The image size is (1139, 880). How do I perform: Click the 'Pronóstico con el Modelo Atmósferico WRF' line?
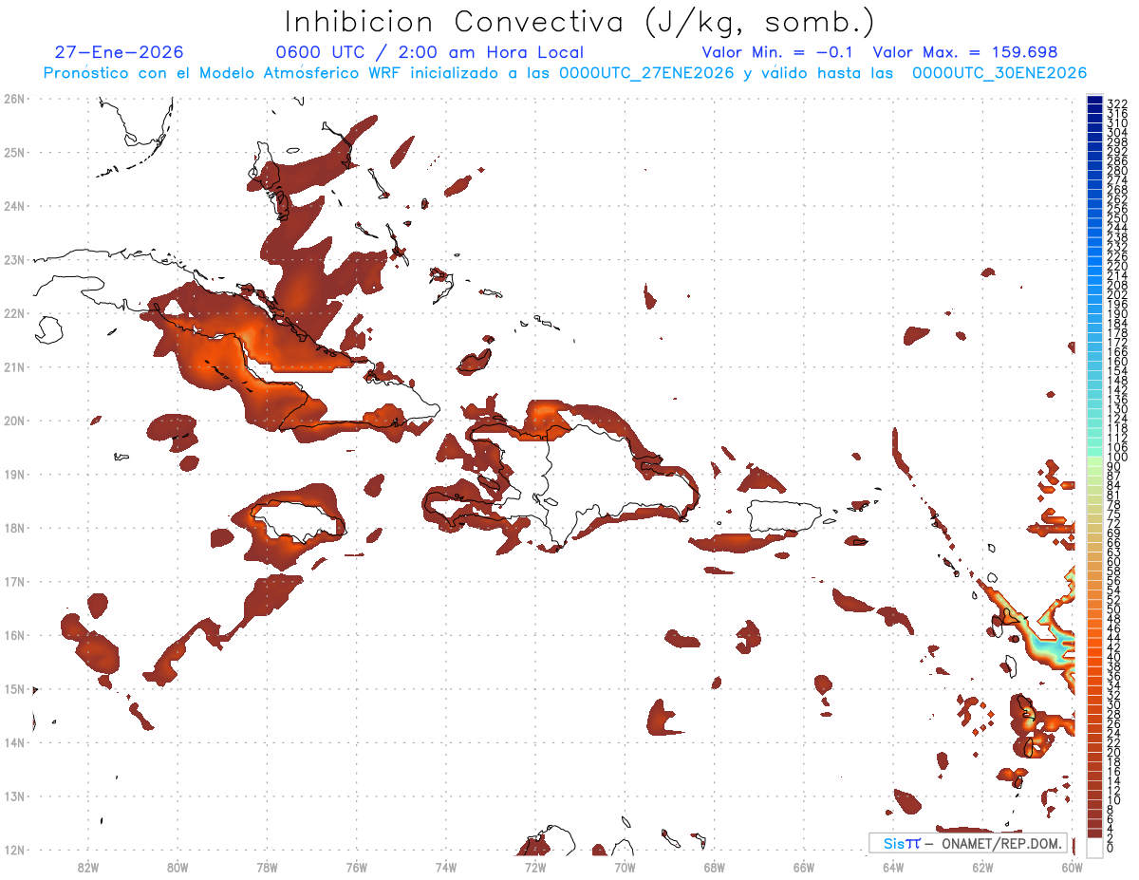[x=566, y=73]
